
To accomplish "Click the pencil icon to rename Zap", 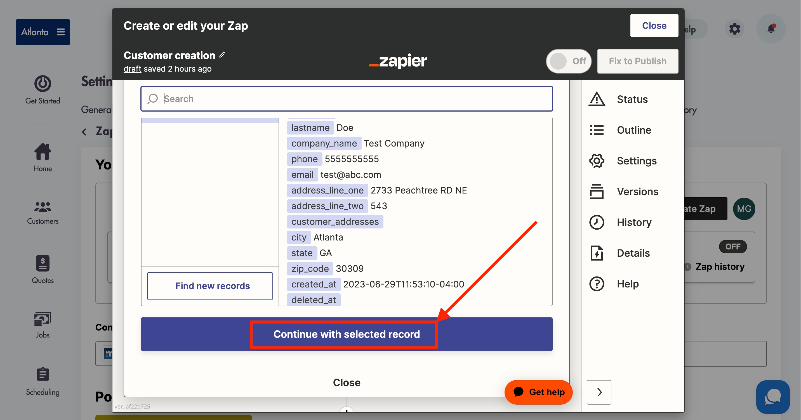I will coord(222,55).
